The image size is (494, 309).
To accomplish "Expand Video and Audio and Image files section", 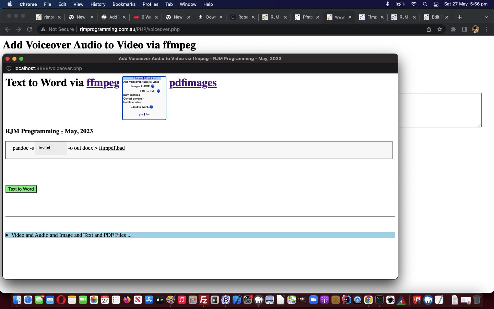I will 200,235.
